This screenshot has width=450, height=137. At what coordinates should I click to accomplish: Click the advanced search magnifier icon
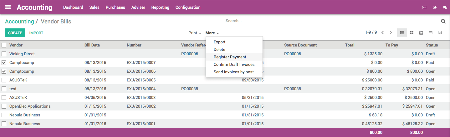coord(443,21)
